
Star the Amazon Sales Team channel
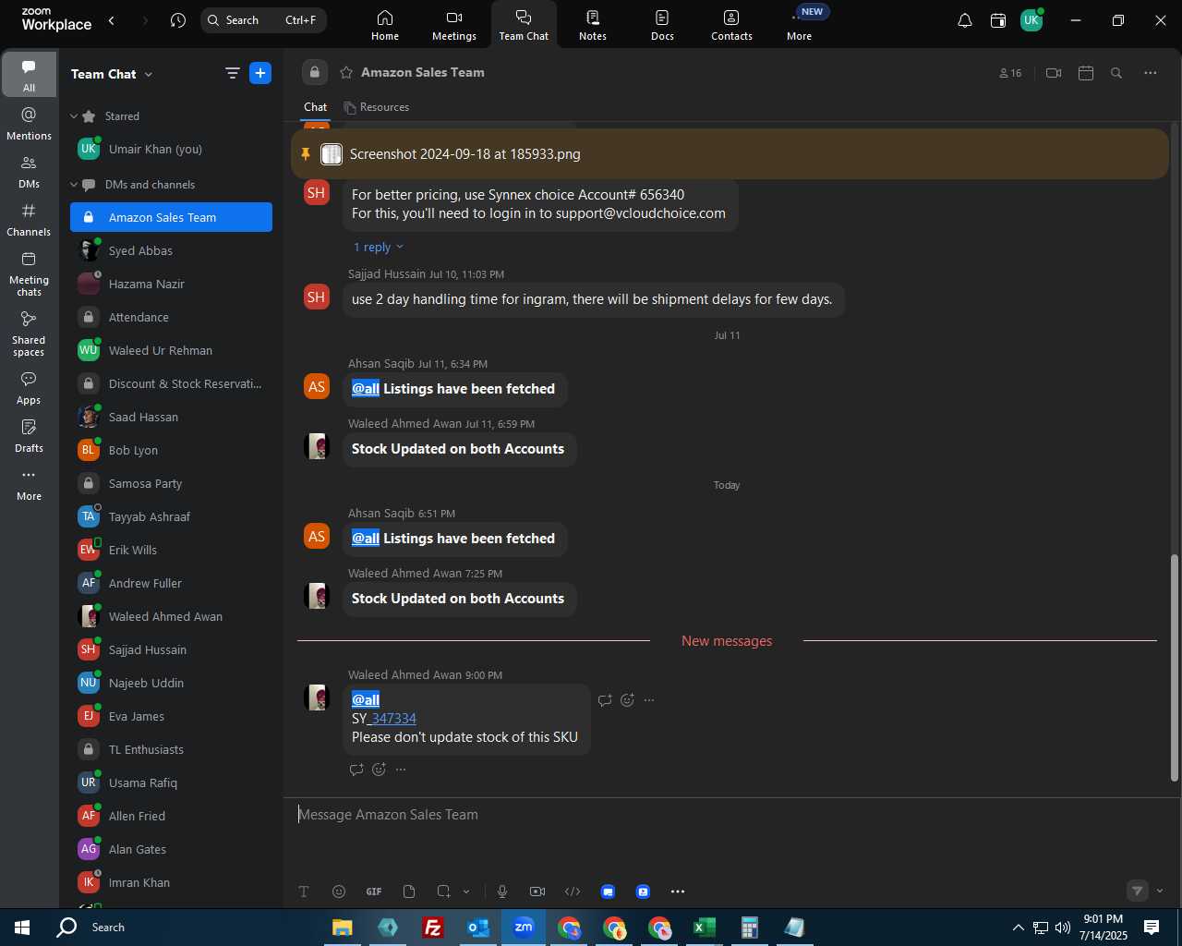[346, 72]
